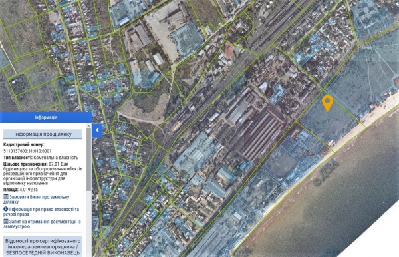Click the info panel scrollbar thumb
The image size is (399, 257).
tap(88, 159)
